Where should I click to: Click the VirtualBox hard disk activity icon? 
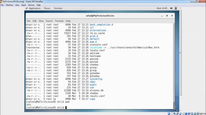tap(169, 114)
